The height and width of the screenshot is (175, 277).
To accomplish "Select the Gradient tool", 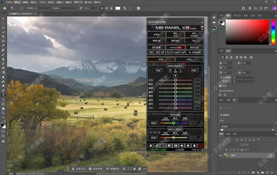I will [3, 73].
